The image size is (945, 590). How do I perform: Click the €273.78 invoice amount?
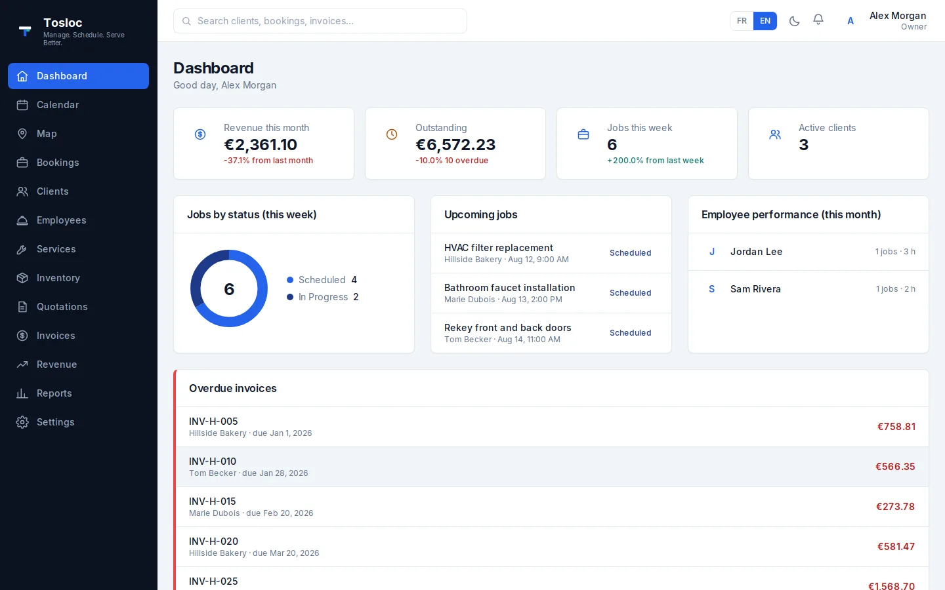click(x=896, y=507)
